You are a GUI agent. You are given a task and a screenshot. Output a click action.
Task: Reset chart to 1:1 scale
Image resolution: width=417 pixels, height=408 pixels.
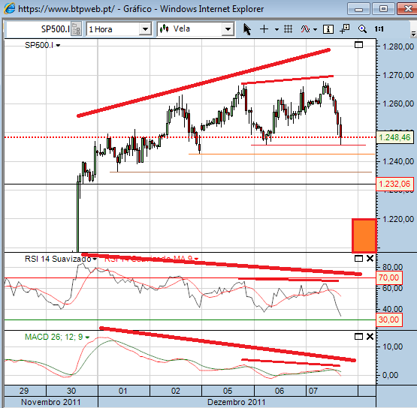pos(379,29)
